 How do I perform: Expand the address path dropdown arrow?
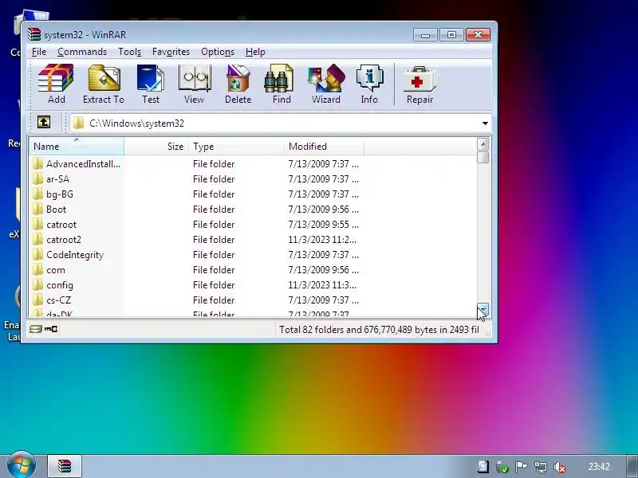click(x=485, y=123)
